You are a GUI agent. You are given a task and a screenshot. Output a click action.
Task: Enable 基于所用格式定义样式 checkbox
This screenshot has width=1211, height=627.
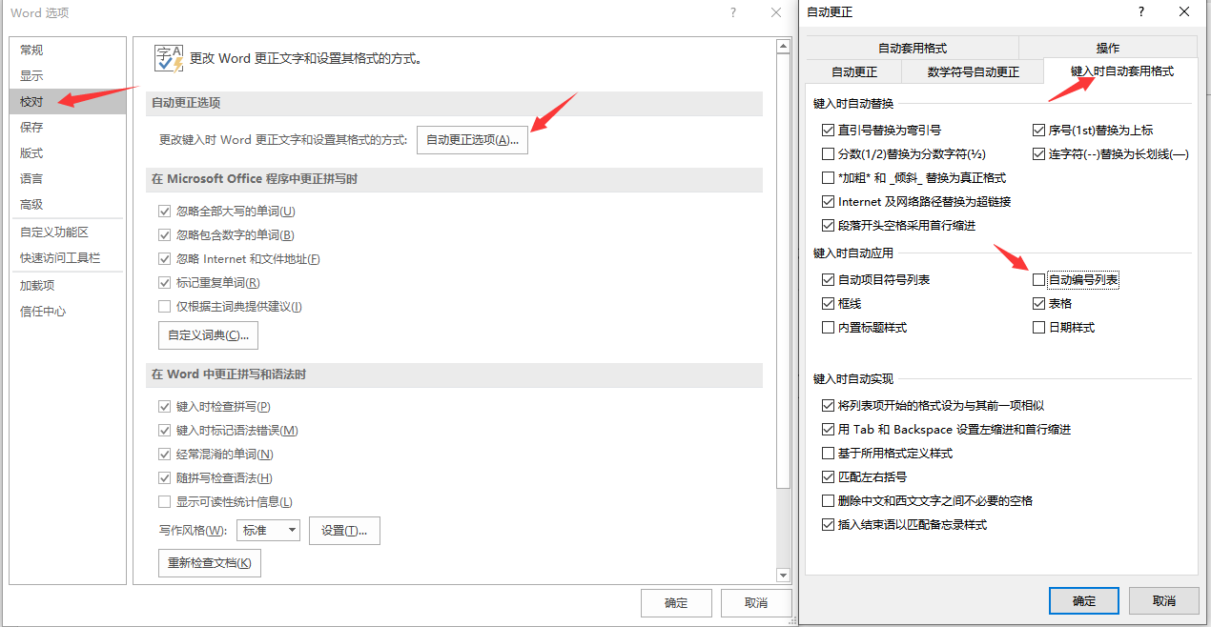tap(828, 453)
